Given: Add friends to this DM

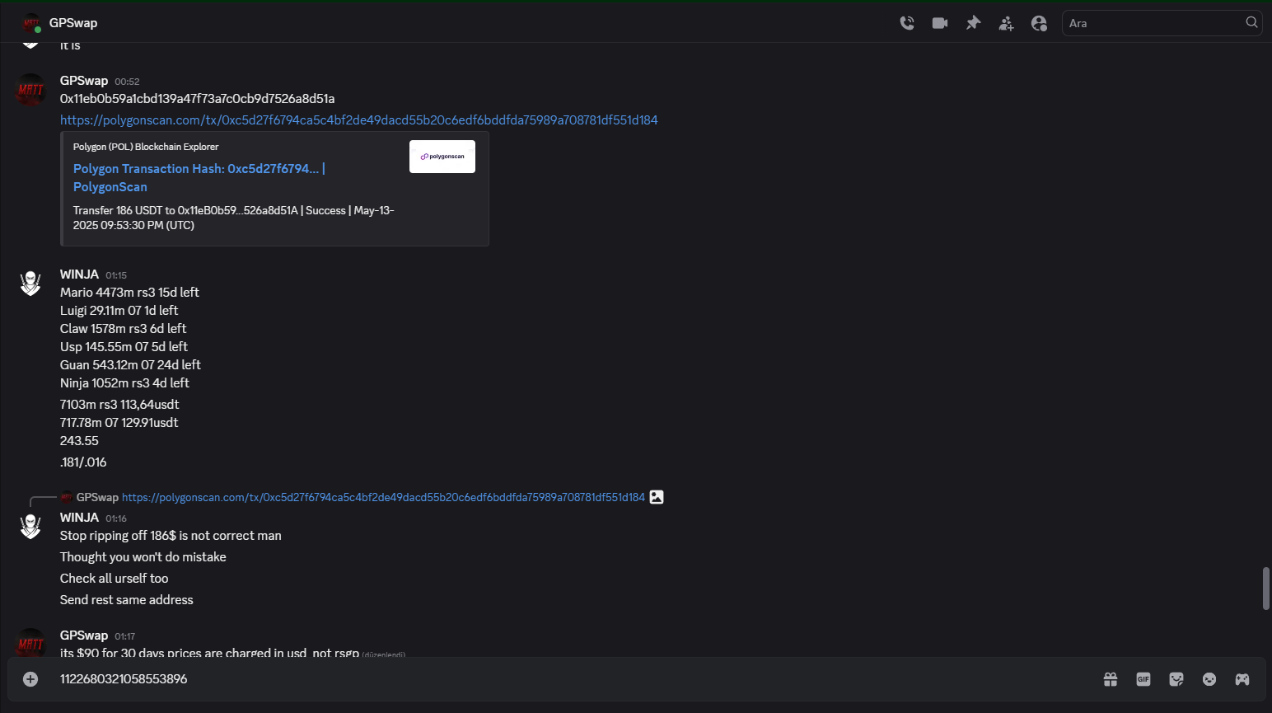Looking at the screenshot, I should (x=1006, y=23).
